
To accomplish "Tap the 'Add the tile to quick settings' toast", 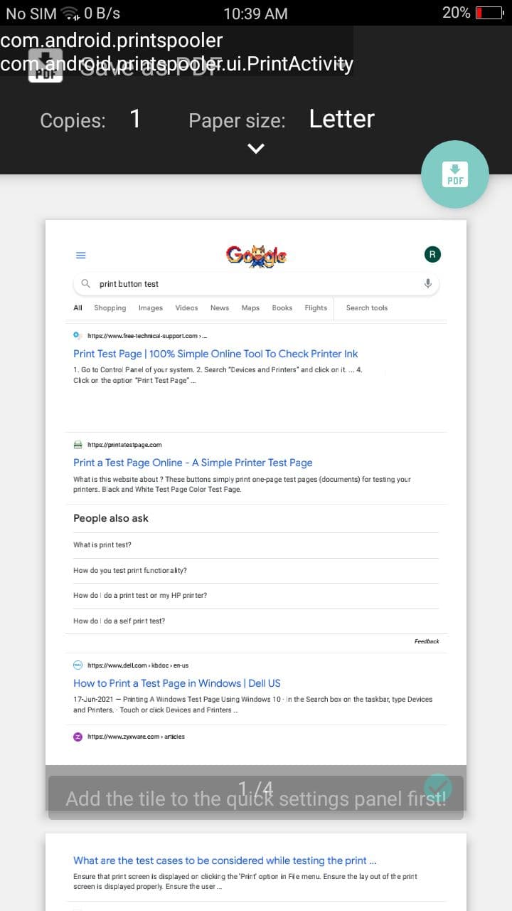I will pos(256,798).
